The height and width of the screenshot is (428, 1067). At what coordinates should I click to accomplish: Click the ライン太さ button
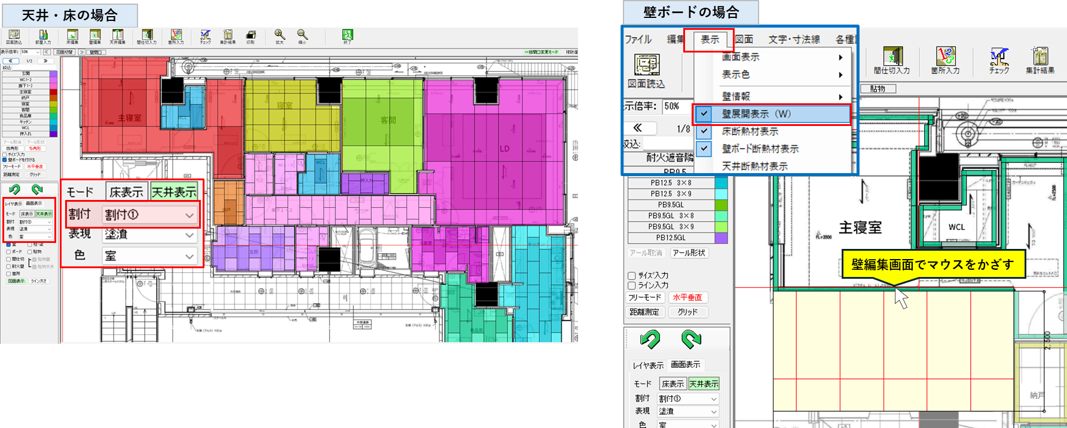pyautogui.click(x=39, y=281)
